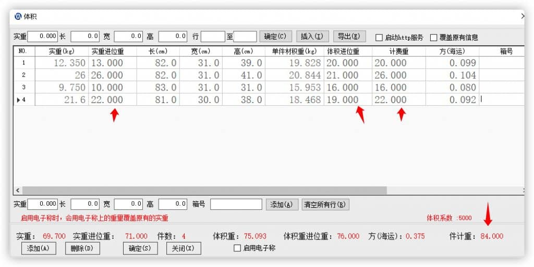The height and width of the screenshot is (267, 534).
Task: Click the 长(cm) column header
Action: coord(158,52)
